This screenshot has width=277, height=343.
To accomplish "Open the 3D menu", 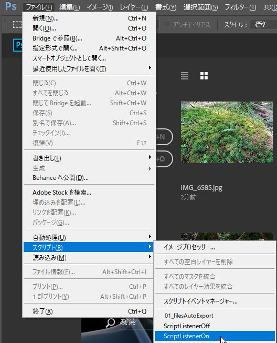I will 269,7.
